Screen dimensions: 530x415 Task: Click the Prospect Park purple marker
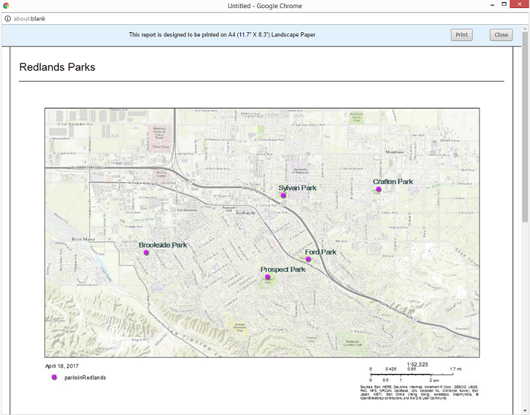pos(268,277)
